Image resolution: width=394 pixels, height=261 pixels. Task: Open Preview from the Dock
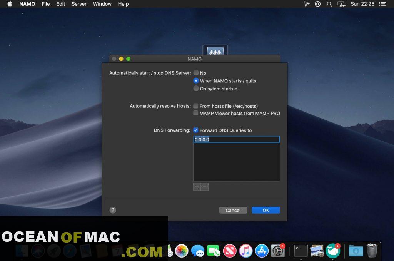click(x=317, y=251)
